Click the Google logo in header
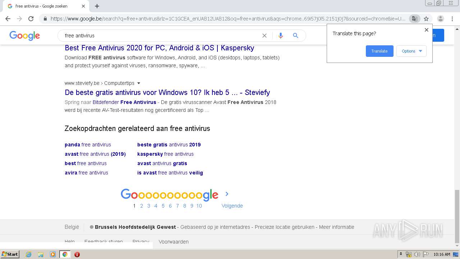Image resolution: width=460 pixels, height=259 pixels. [24, 36]
